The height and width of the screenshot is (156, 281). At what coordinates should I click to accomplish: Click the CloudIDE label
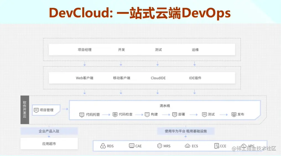(158, 78)
